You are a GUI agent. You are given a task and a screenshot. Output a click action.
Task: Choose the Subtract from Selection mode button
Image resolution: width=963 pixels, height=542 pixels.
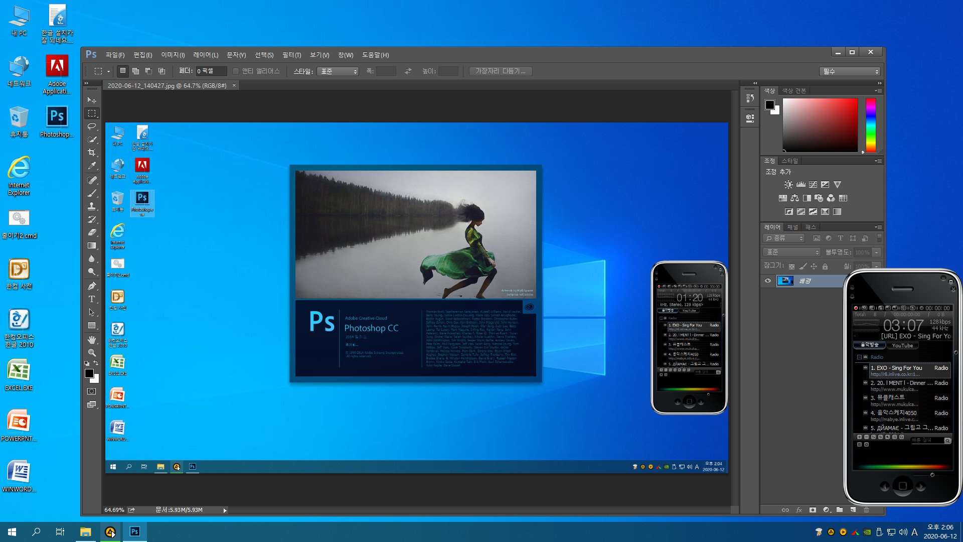(148, 71)
